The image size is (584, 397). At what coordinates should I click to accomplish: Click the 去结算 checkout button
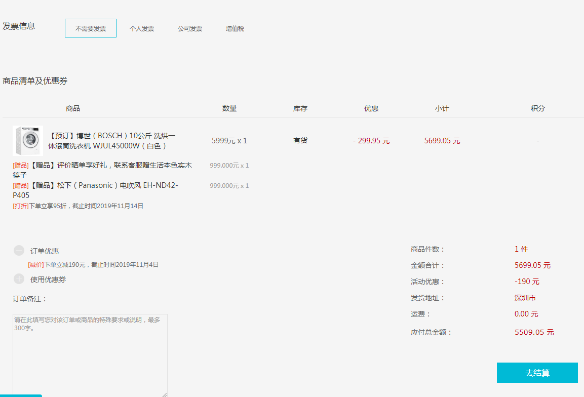[x=537, y=372]
